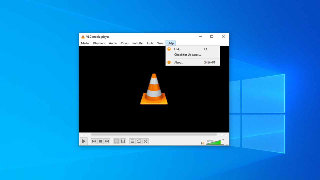Open the Tools menu
This screenshot has height=180, width=320.
coord(150,43)
